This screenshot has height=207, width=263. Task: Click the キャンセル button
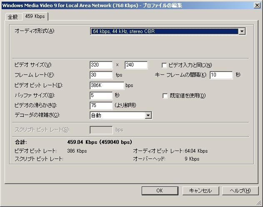pyautogui.click(x=200, y=191)
